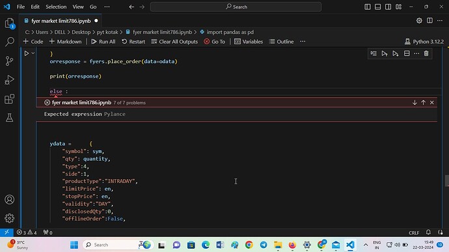
Task: Toggle the primary side bar layout
Action: (x=368, y=7)
